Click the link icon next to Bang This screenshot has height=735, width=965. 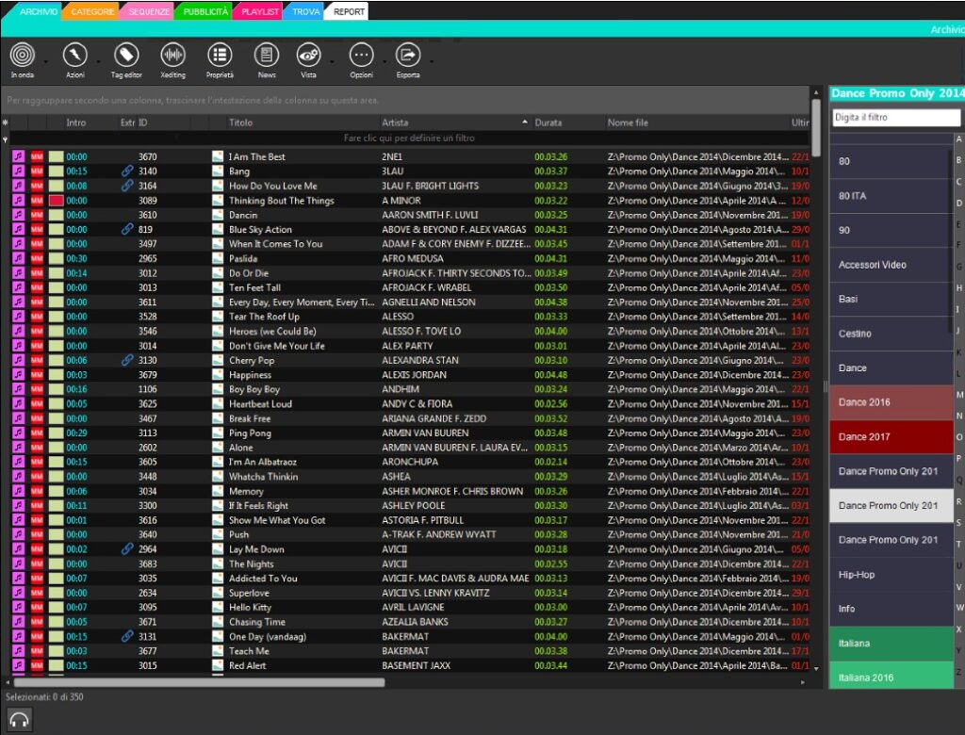127,171
